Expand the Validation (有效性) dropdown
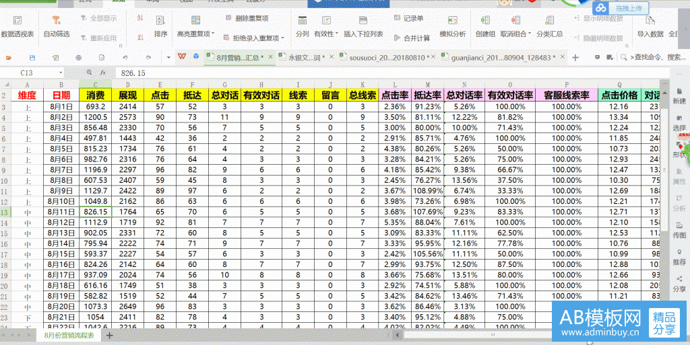Screen dimensions: 690x345 pyautogui.click(x=337, y=34)
